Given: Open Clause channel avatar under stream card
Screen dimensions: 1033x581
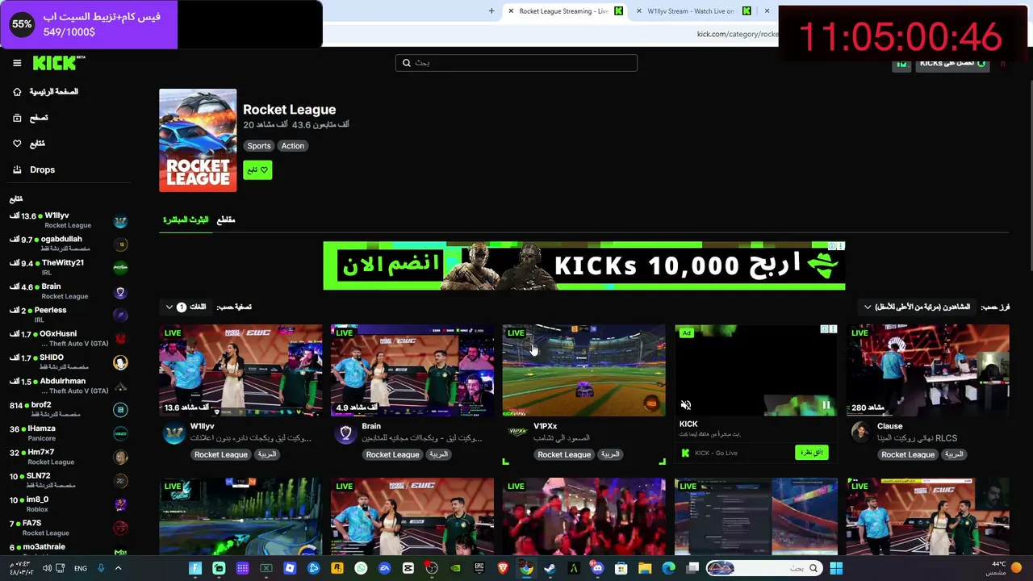Looking at the screenshot, I should (x=861, y=433).
